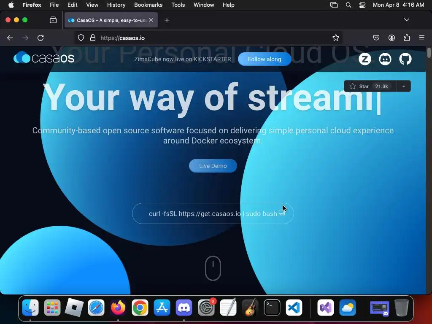Open the Discord icon link in header
The width and height of the screenshot is (432, 324).
point(385,59)
